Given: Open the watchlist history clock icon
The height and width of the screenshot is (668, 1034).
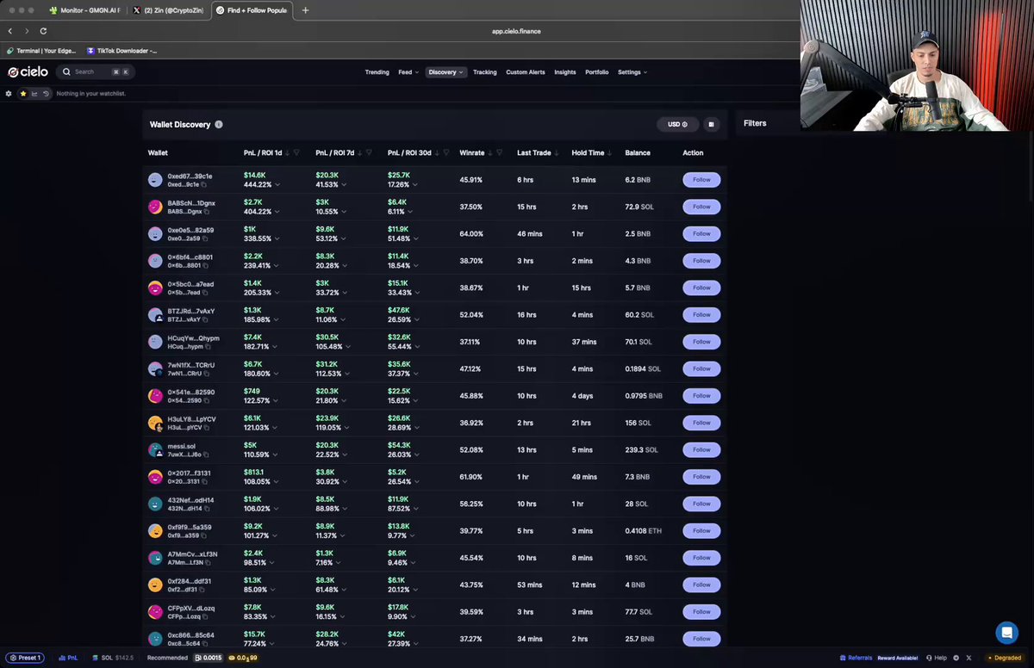Looking at the screenshot, I should click(47, 93).
